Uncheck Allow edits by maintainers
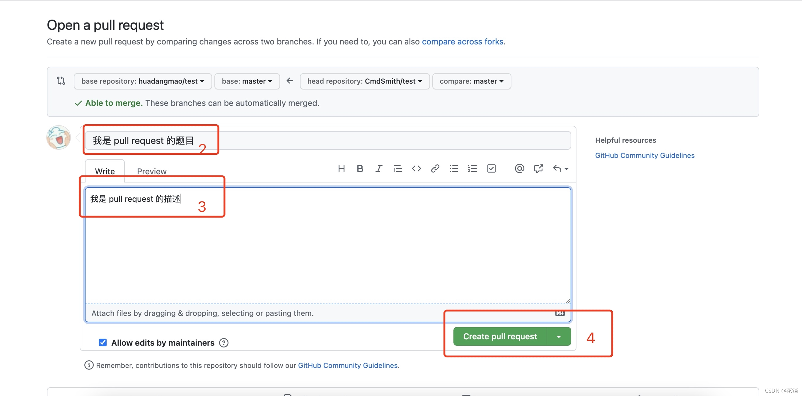Viewport: 802px width, 396px height. point(103,342)
